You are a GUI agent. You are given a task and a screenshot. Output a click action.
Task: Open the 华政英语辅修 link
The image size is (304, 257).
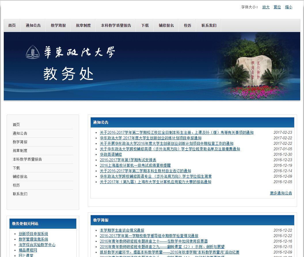point(111,154)
